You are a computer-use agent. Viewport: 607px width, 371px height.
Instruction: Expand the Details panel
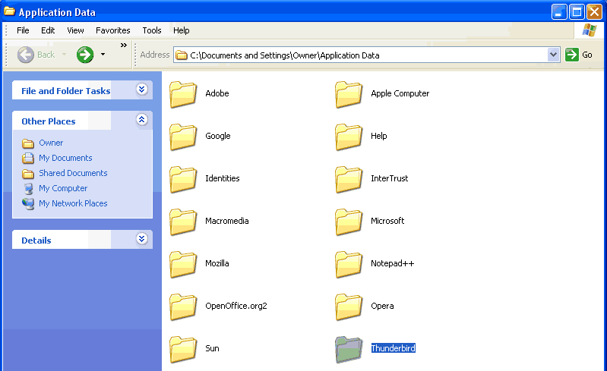click(142, 239)
